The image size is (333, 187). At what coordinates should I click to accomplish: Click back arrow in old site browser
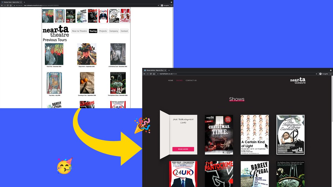click(x=2, y=5)
